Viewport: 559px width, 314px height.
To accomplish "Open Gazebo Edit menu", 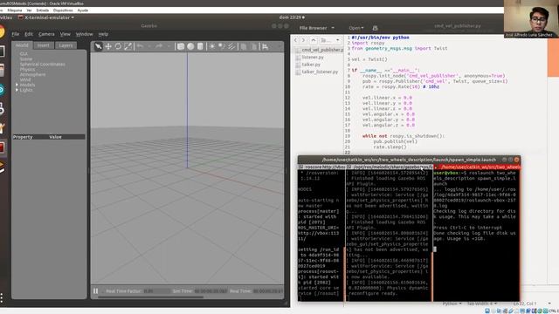I will (x=29, y=34).
